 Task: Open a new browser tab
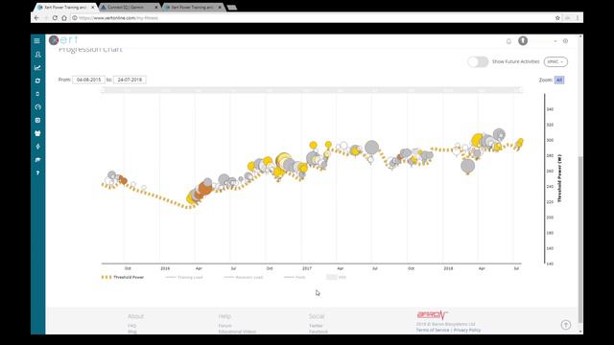click(232, 8)
